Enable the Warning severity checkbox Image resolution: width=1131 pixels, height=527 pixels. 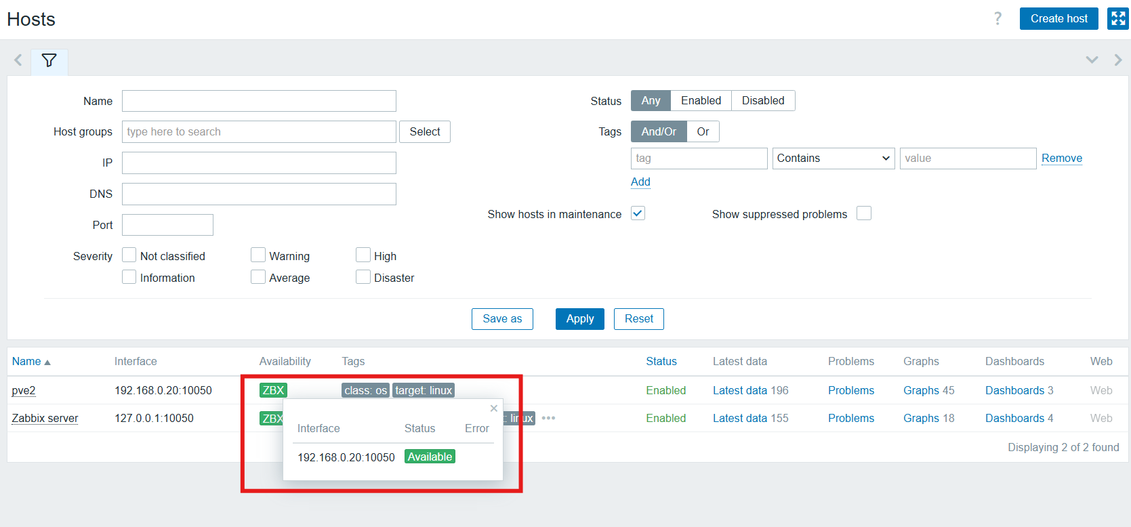pyautogui.click(x=258, y=255)
